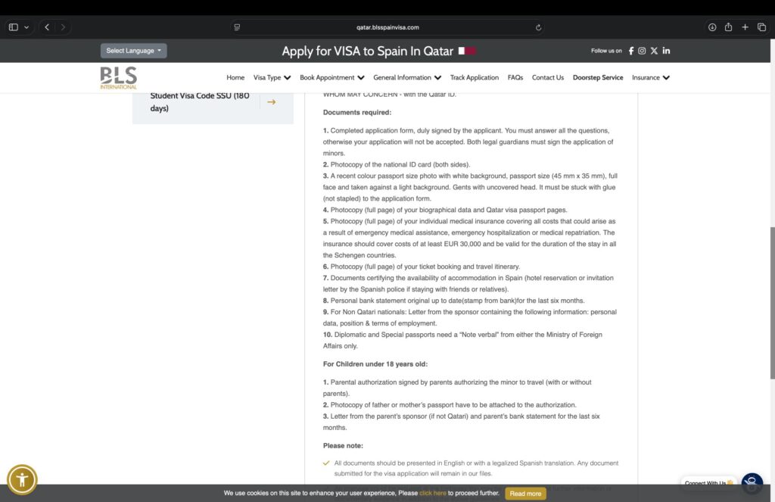The height and width of the screenshot is (502, 775).
Task: Click 'For Children under 18 years old:' heading
Action: coord(375,364)
